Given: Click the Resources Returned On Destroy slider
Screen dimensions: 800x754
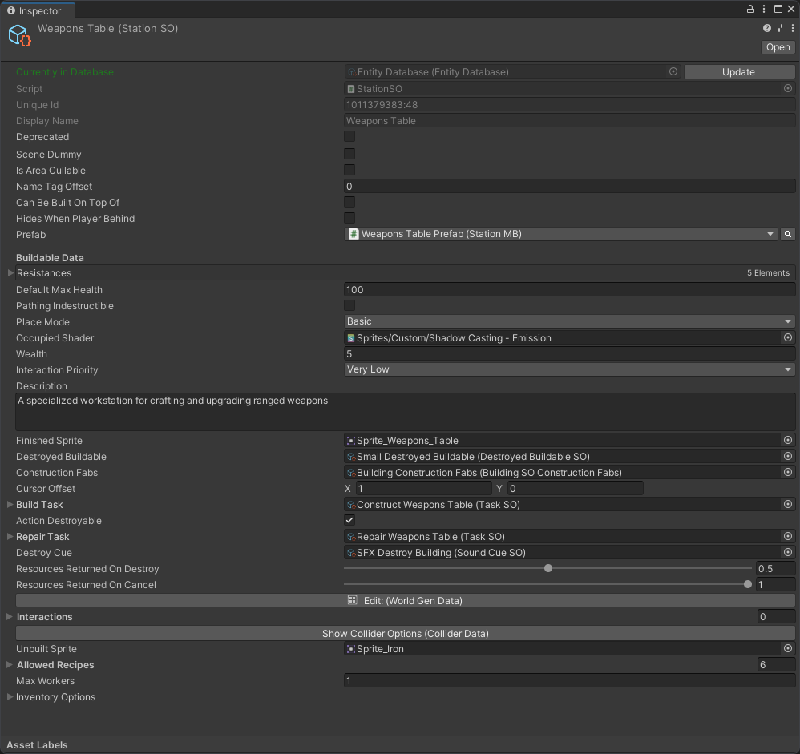Looking at the screenshot, I should (548, 568).
